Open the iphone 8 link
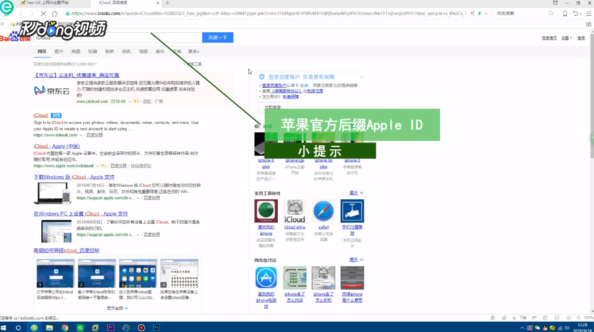This screenshot has width=594, height=332. coord(353,160)
